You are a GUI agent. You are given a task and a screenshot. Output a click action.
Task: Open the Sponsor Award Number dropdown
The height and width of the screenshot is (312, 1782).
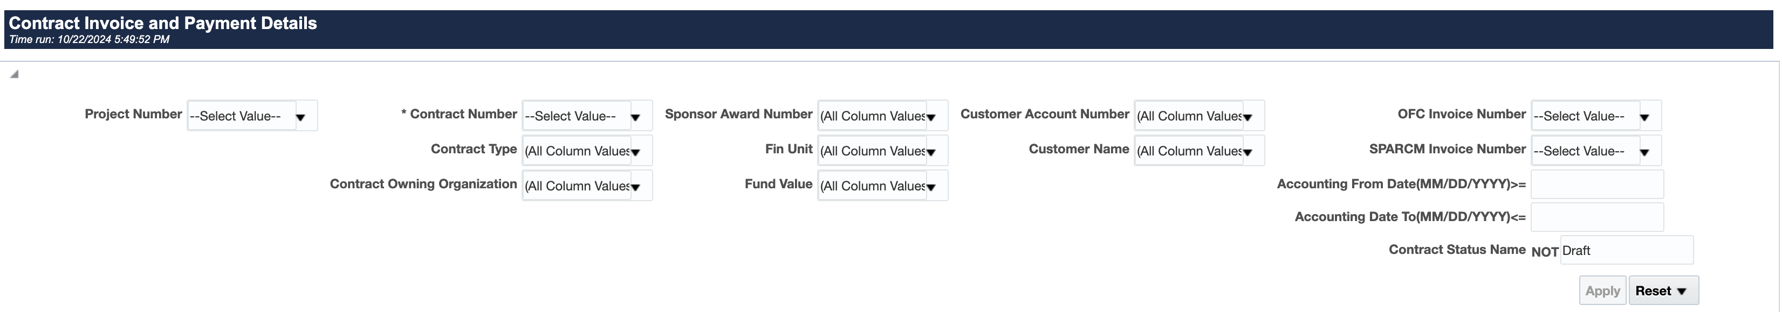[x=931, y=117]
